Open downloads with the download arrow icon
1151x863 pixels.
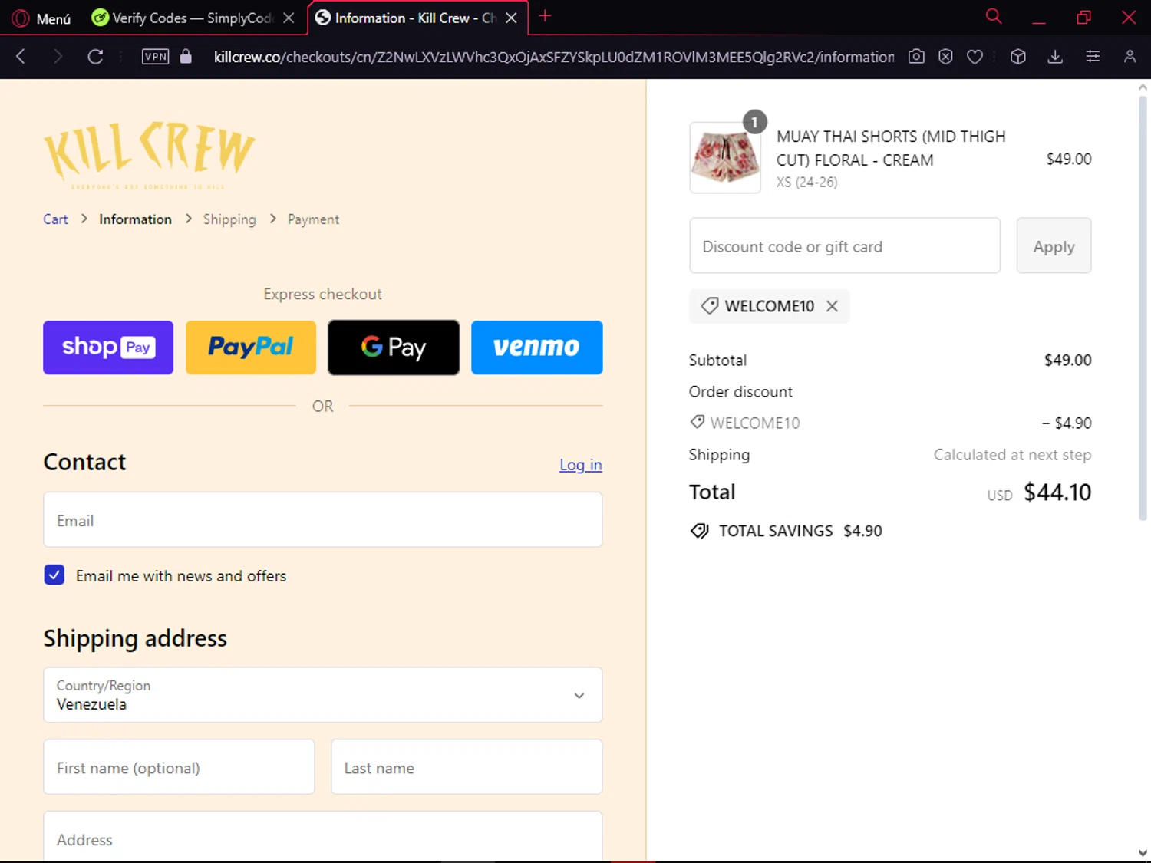1055,56
